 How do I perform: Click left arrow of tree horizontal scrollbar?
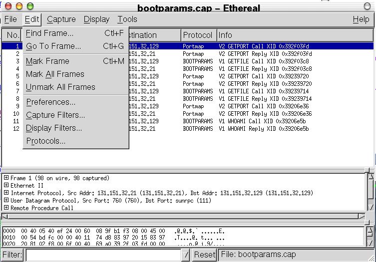coord(4,217)
